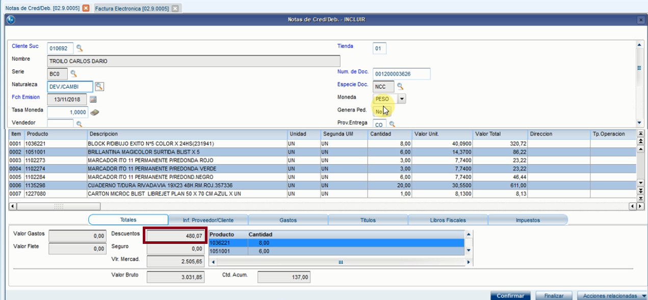Click the round logo icon in the title bar

(10, 19)
